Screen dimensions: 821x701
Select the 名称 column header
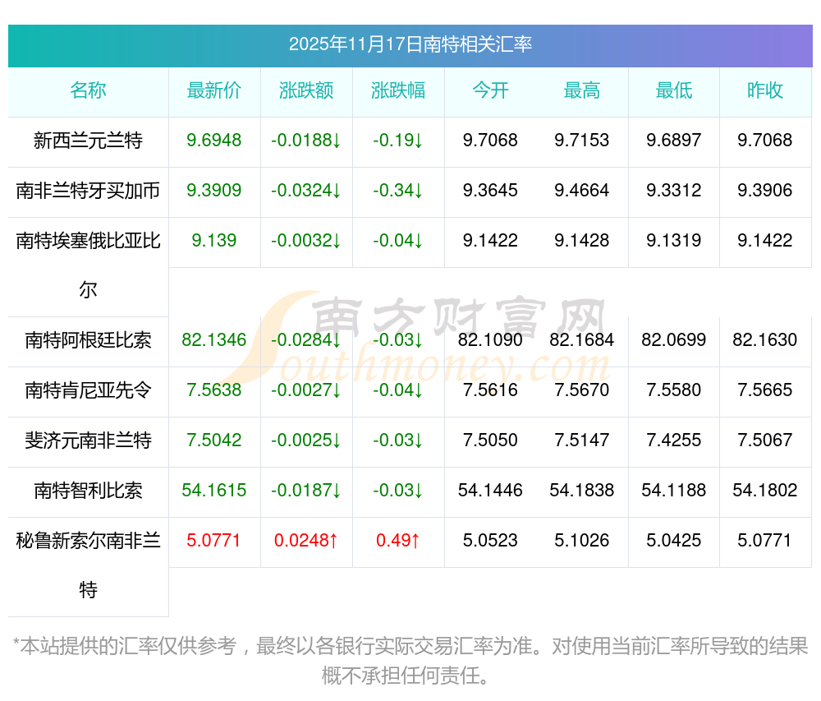coord(88,90)
